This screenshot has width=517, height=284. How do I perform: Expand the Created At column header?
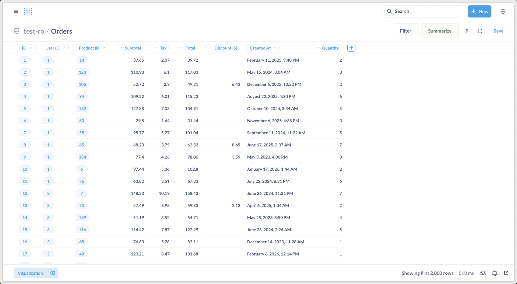tap(263, 48)
